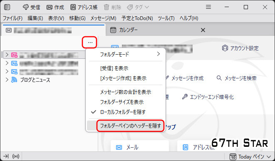Open the 予定とToDo(N) menu

click(x=137, y=18)
